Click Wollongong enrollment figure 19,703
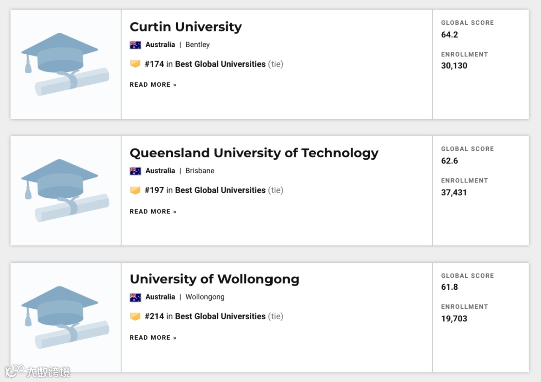This screenshot has height=382, width=541. 454,319
